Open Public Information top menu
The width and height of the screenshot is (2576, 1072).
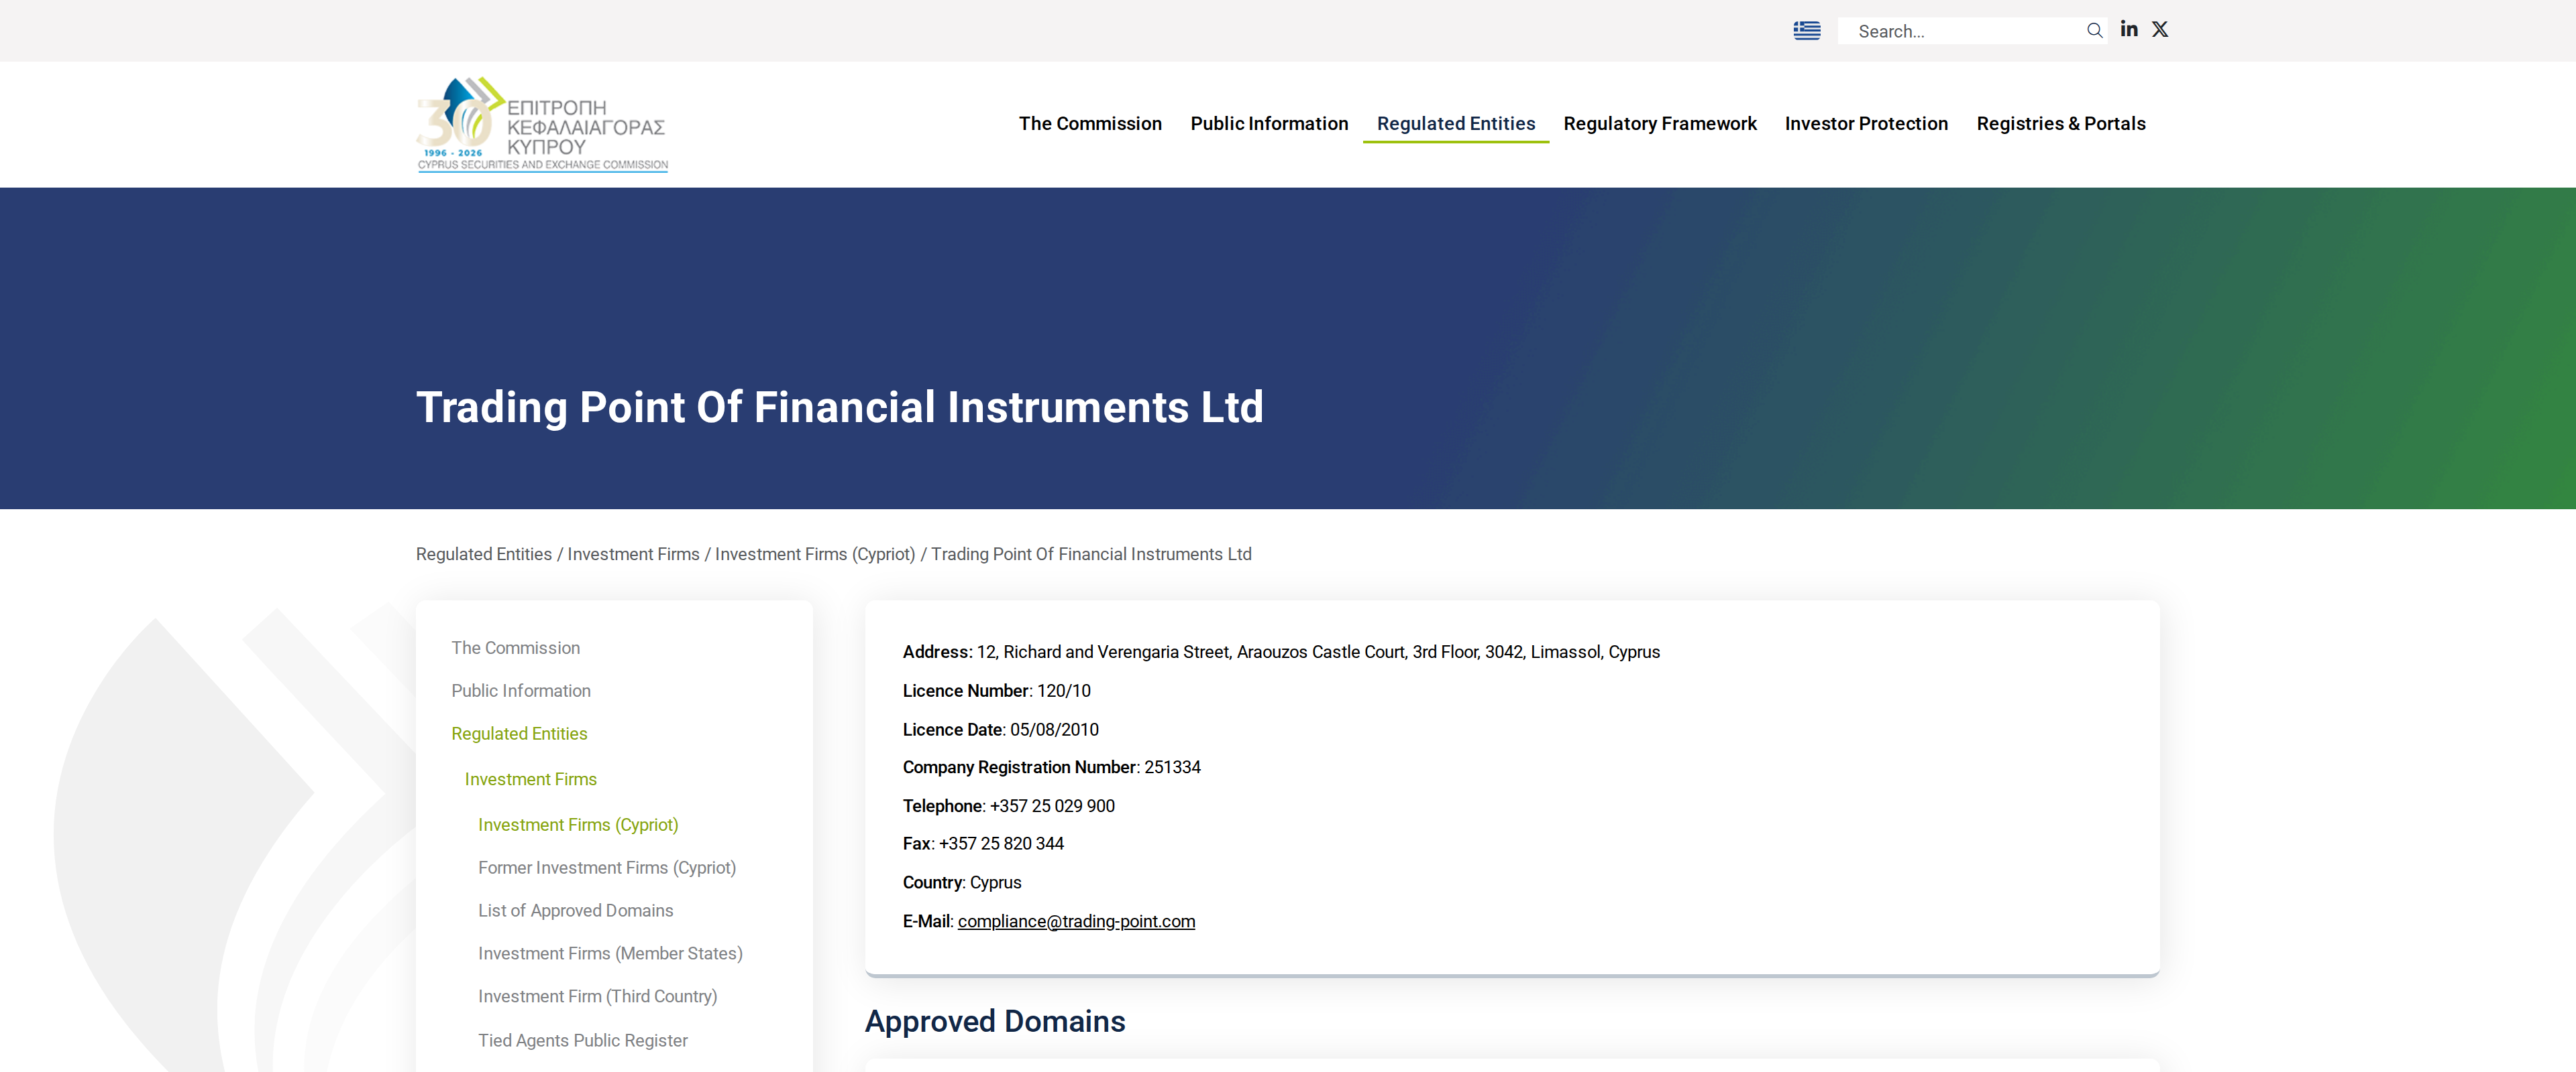coord(1269,124)
